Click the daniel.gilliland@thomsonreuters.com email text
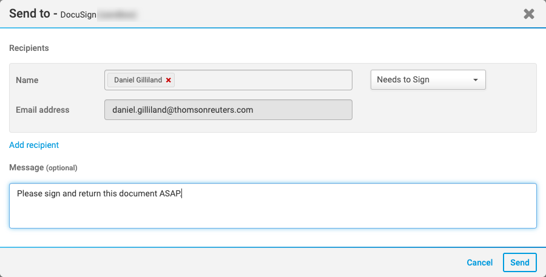The height and width of the screenshot is (277, 546). coord(183,110)
